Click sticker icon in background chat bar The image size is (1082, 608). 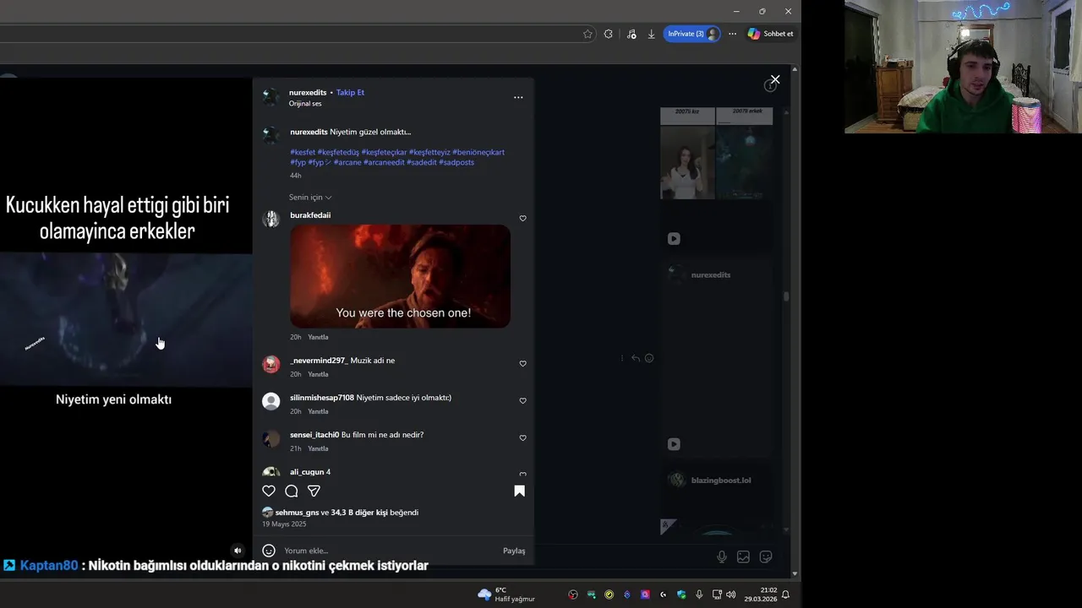click(x=766, y=556)
